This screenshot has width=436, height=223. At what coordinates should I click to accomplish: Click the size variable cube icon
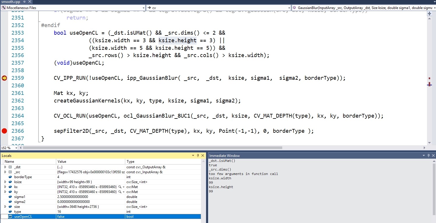[10, 207]
